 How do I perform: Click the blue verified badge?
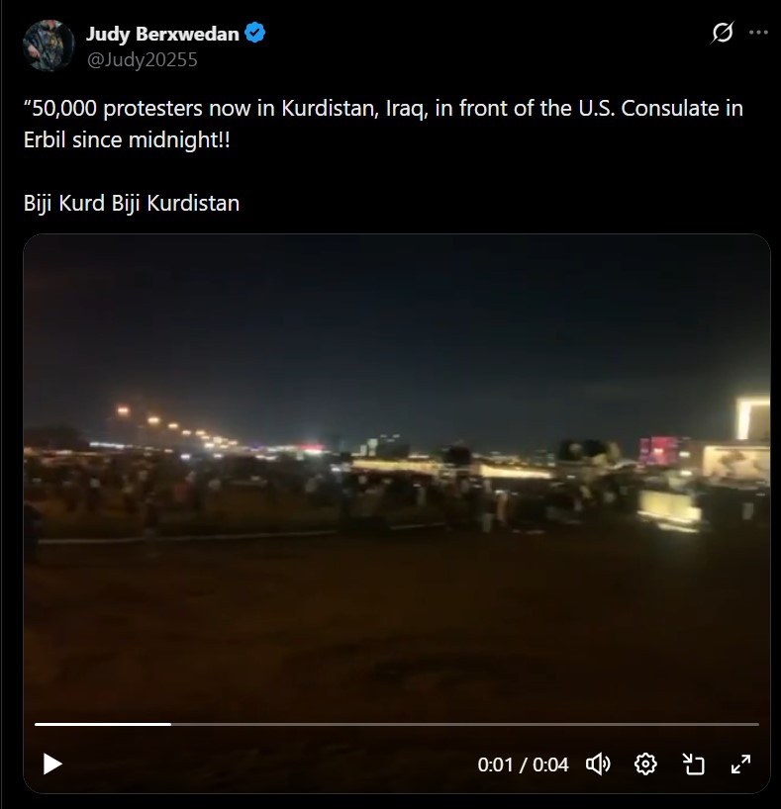pos(254,33)
